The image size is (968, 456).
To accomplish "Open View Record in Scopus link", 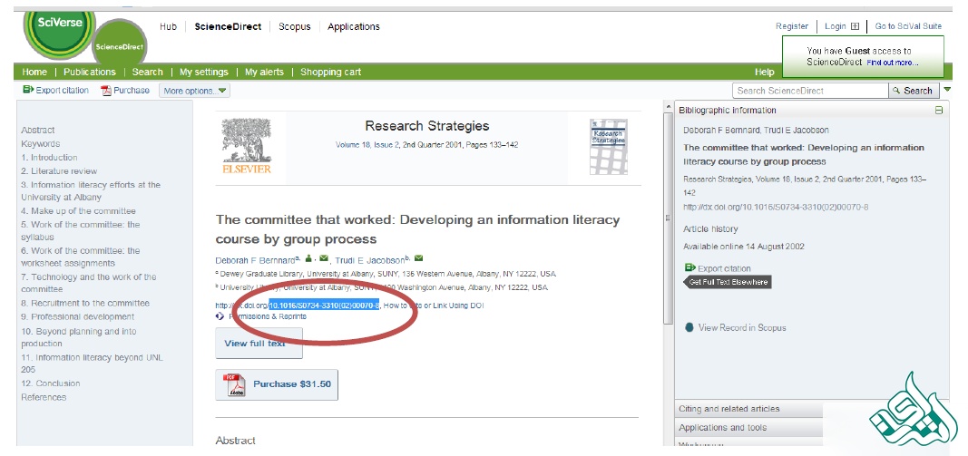I will 742,327.
